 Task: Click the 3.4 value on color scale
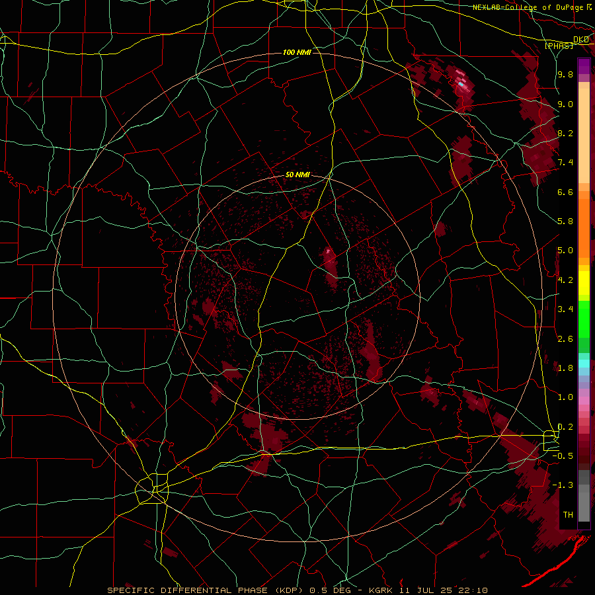click(x=565, y=309)
